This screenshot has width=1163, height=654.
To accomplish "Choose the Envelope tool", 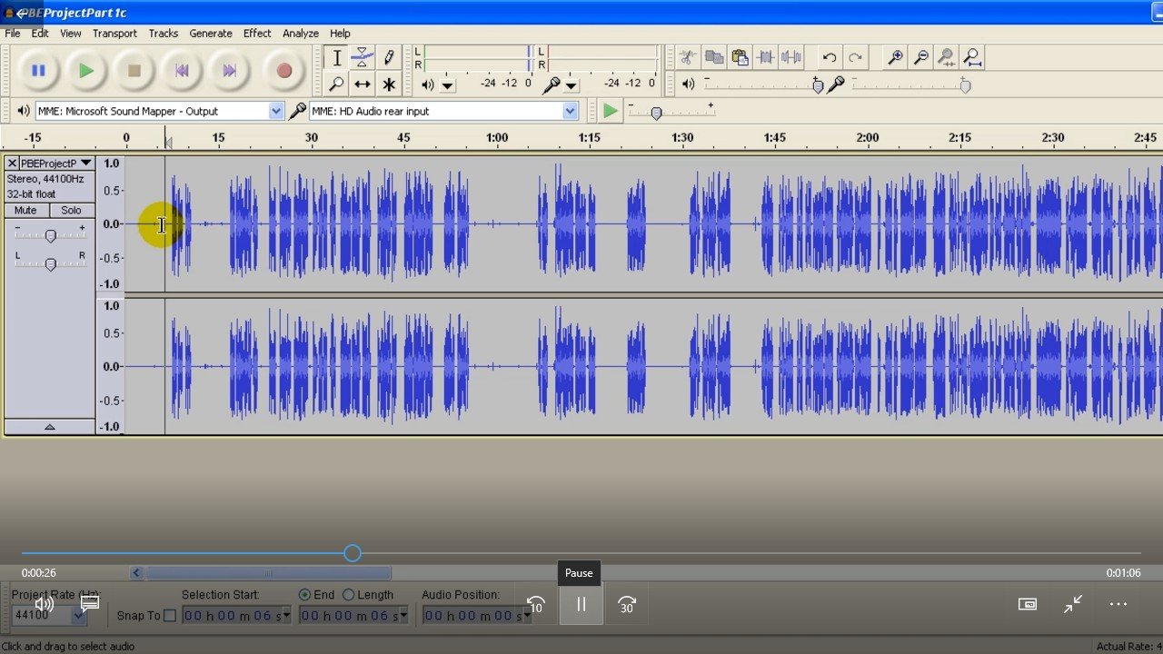I will (x=362, y=58).
